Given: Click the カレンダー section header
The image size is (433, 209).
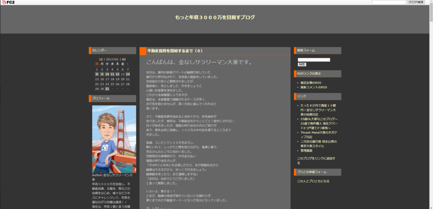Looking at the screenshot, I should pos(112,51).
